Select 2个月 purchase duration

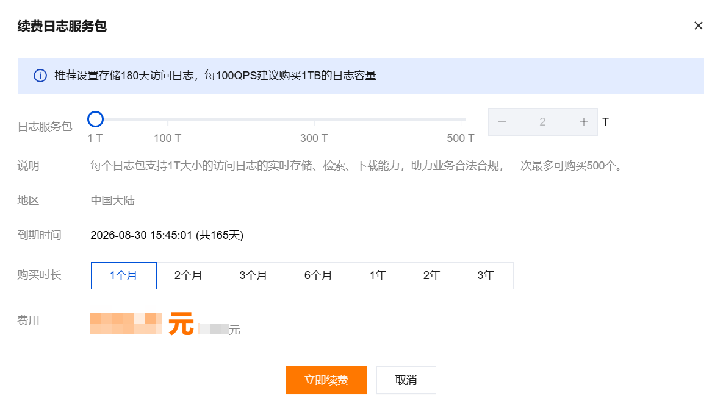tap(189, 275)
